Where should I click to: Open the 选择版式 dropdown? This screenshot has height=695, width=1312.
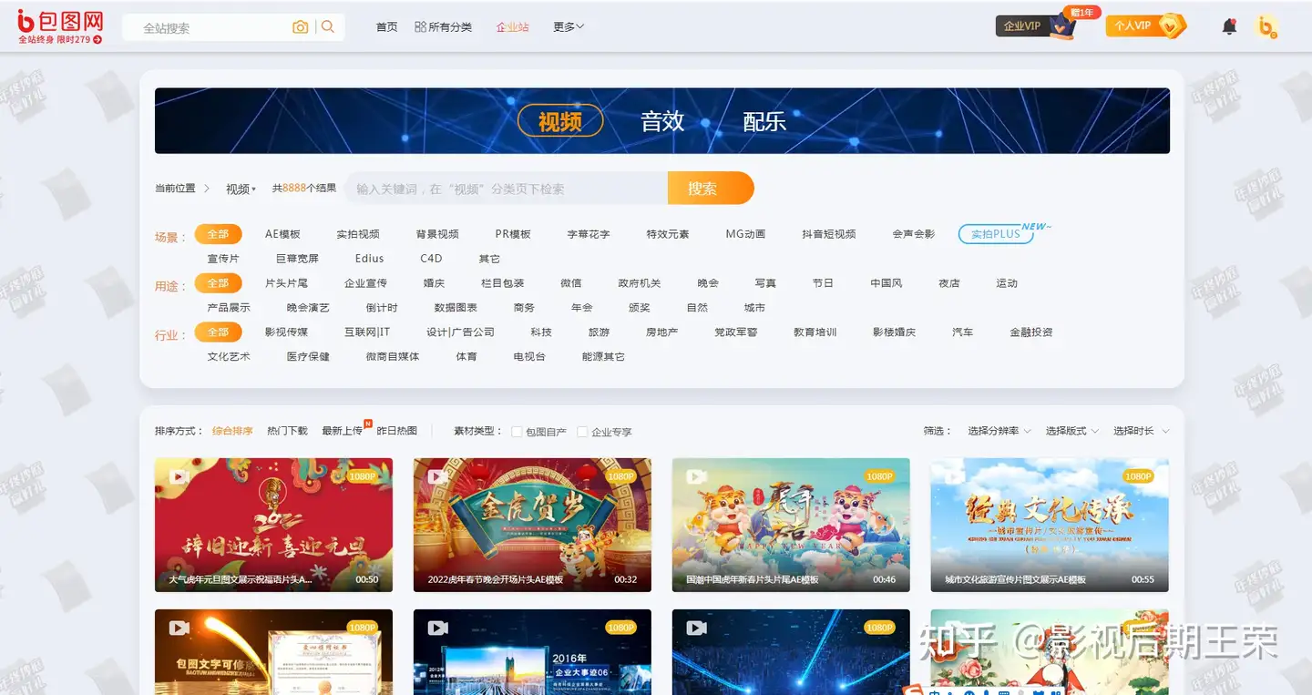[1071, 431]
